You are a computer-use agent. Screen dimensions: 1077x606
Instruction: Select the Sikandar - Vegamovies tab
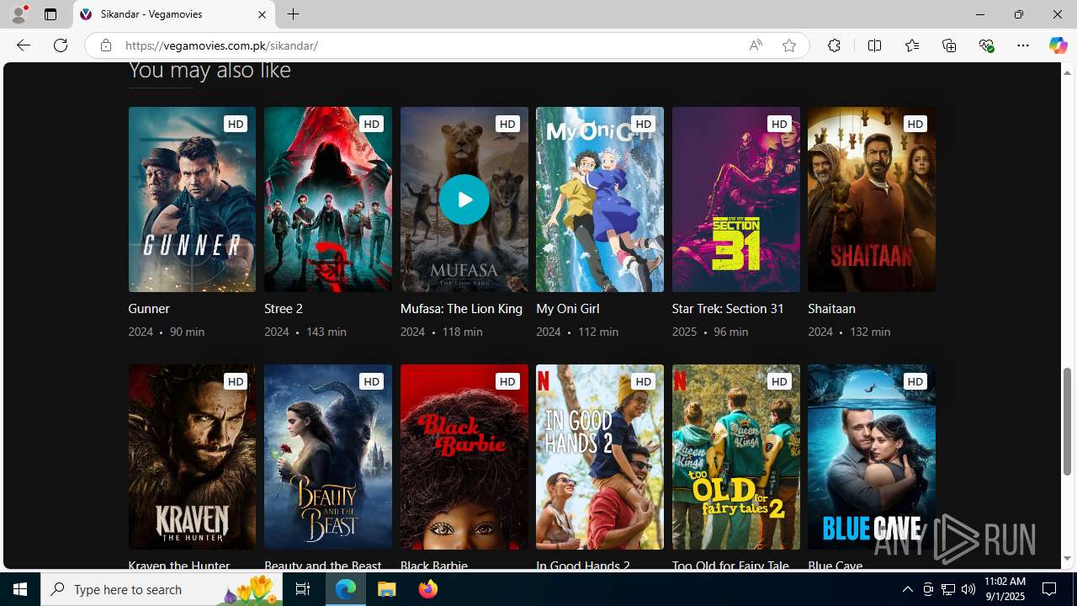point(174,14)
